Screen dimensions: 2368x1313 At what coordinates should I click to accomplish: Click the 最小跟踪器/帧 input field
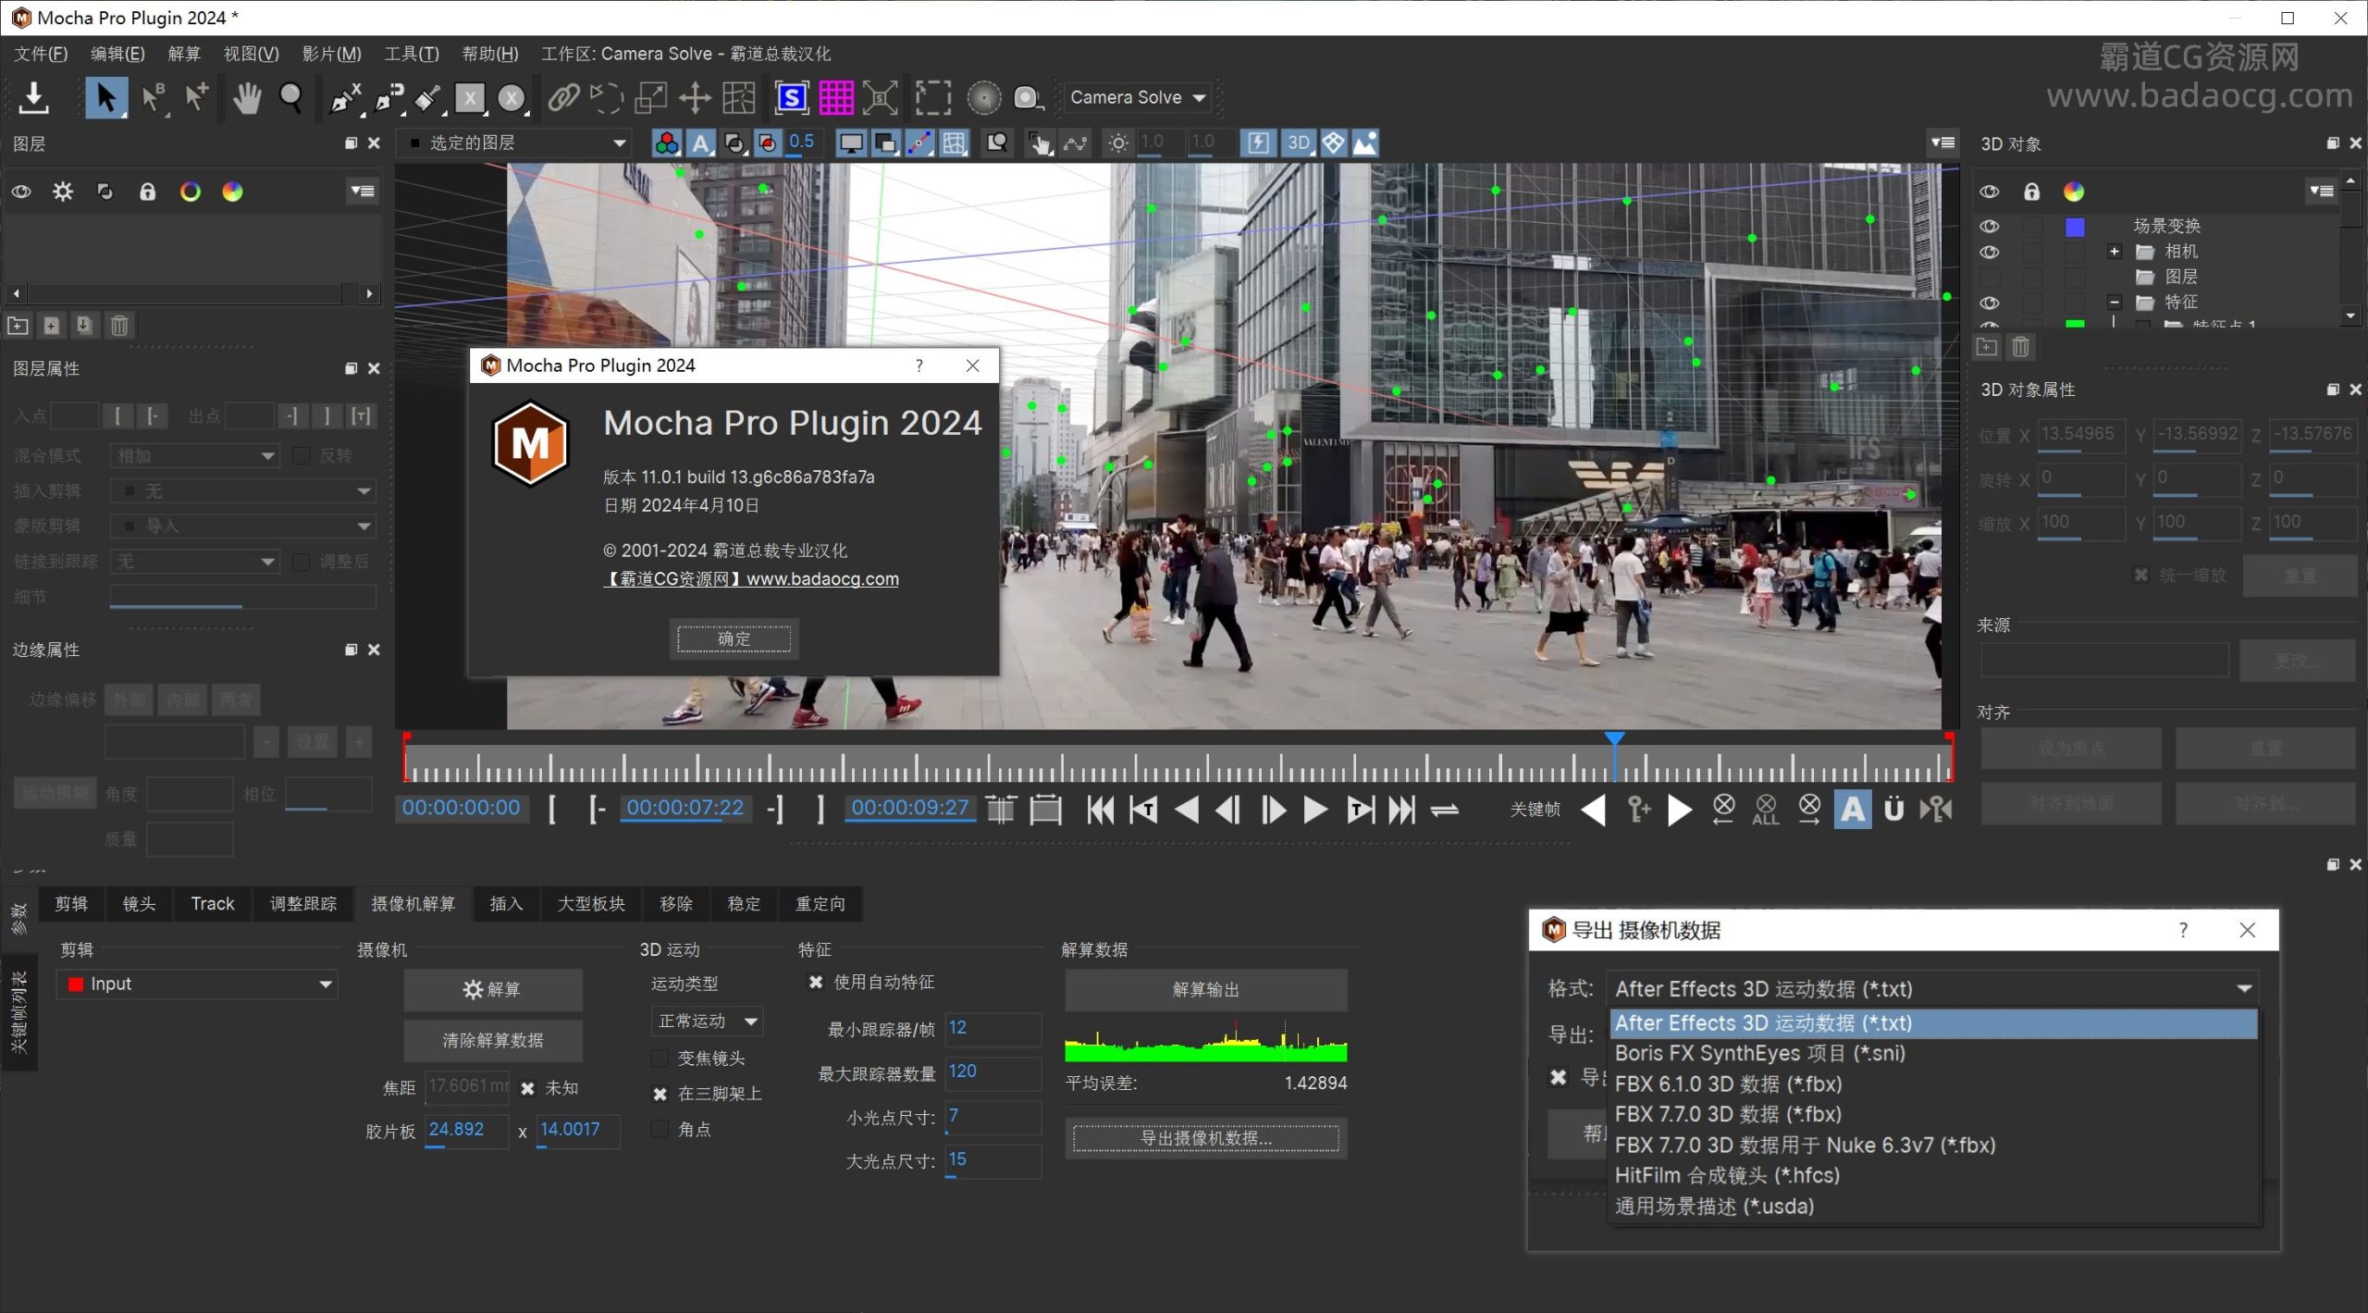click(993, 1028)
